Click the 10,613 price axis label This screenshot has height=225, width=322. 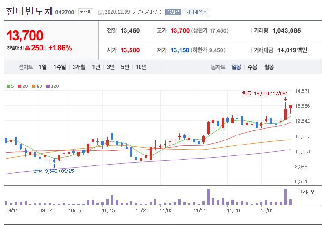pos(302,151)
